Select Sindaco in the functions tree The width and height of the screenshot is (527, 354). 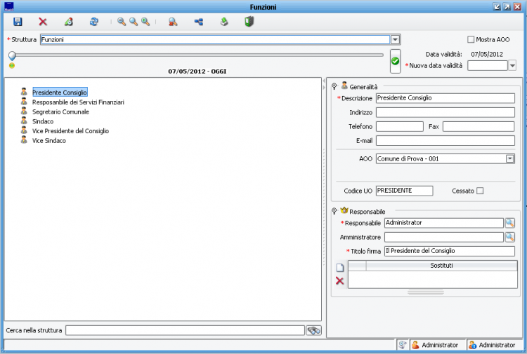(43, 121)
